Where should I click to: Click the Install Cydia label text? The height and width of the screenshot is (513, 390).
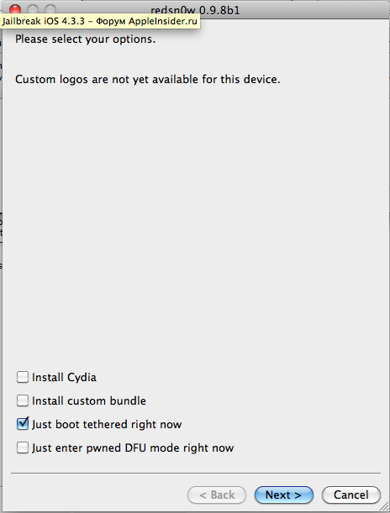click(x=64, y=377)
